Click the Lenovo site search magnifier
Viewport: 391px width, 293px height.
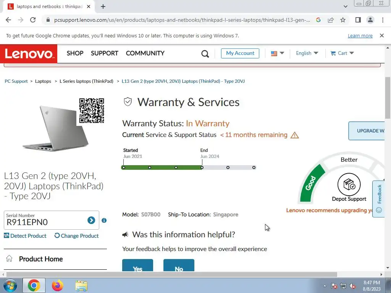205,53
